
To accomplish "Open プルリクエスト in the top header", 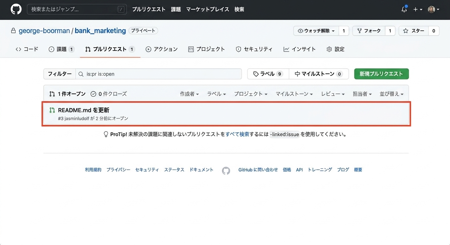I will tap(149, 9).
